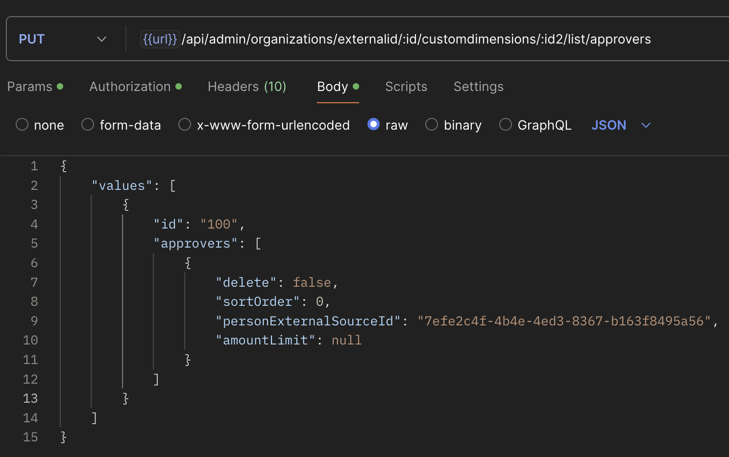Click the "id" key on line 4

[168, 224]
